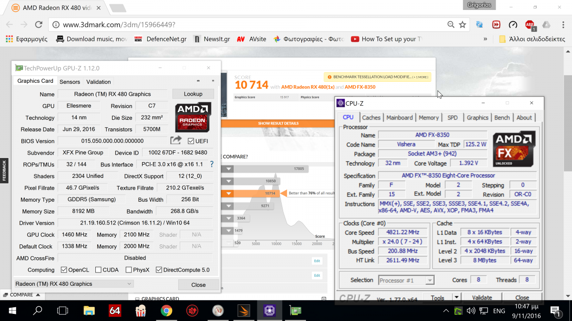572x321 pixels.
Task: Open AIDA64 from the taskbar
Action: pyautogui.click(x=114, y=311)
